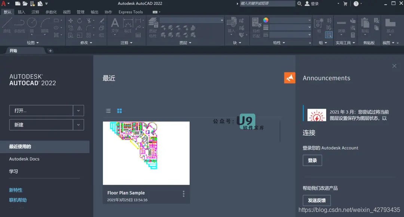
Task: Expand the 新建 (New) dropdown arrow
Action: click(x=78, y=125)
